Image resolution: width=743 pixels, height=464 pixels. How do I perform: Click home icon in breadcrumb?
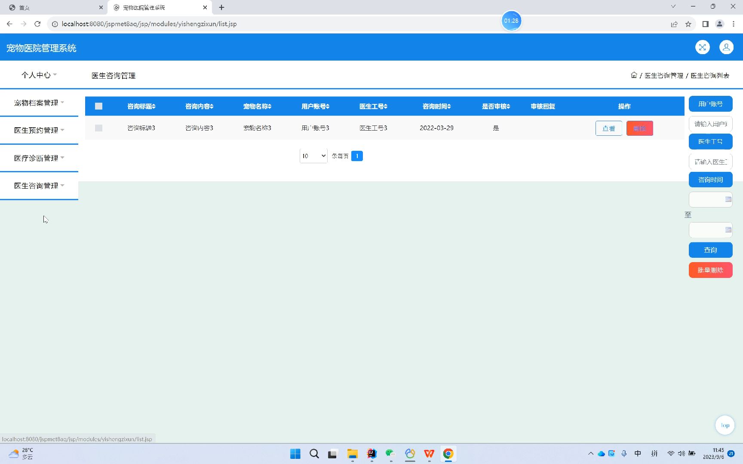pyautogui.click(x=634, y=75)
